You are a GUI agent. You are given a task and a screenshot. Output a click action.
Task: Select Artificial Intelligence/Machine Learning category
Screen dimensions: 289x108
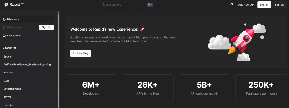click(x=27, y=65)
